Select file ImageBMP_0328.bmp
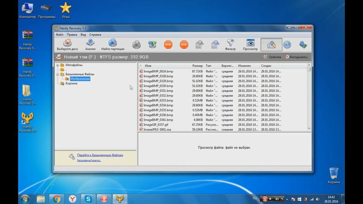Viewport: 363px width, 204px height. [158, 76]
